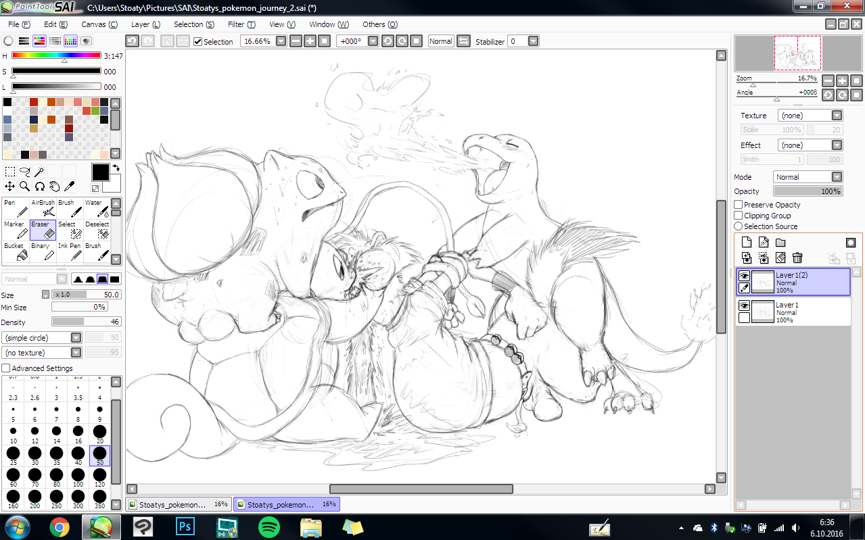Adjust the layer Opacity slider
This screenshot has width=865, height=540.
tap(808, 191)
